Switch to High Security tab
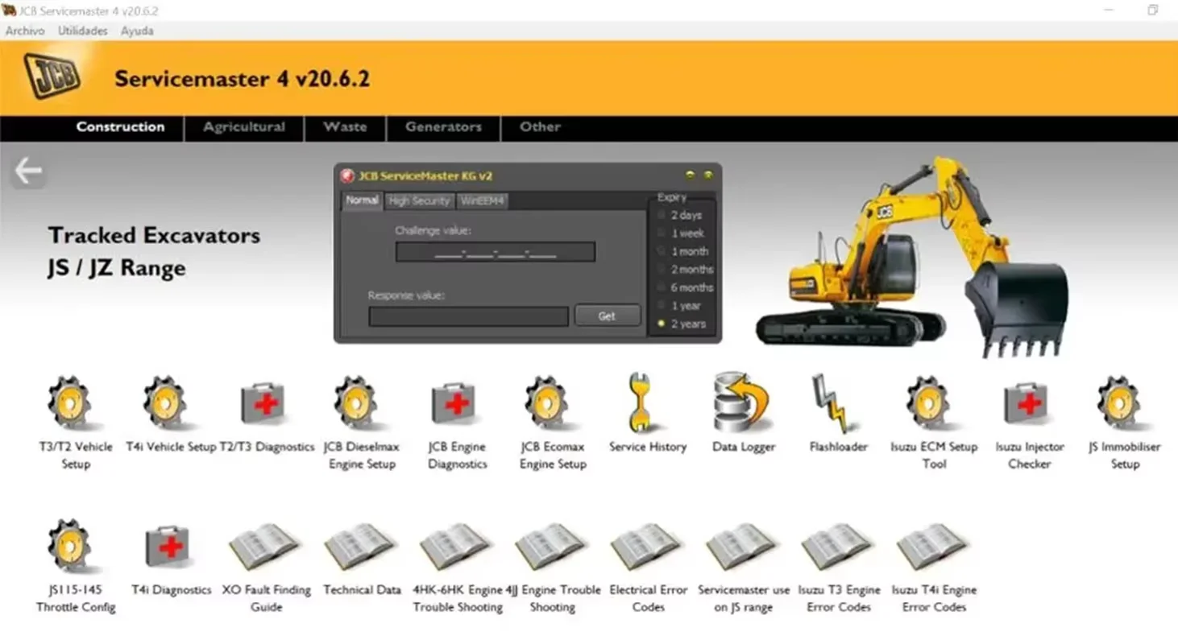 (419, 200)
